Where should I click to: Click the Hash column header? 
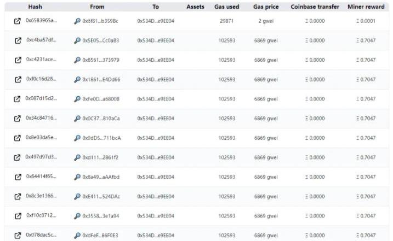click(35, 7)
